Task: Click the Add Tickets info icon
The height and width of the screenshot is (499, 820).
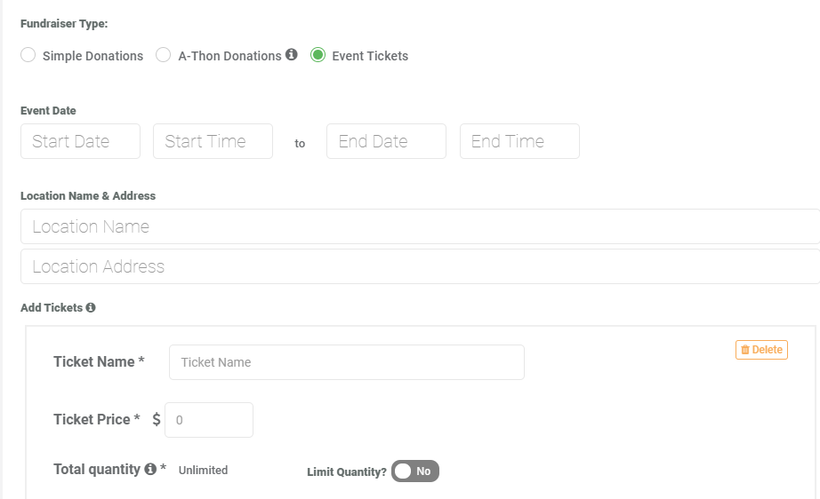Action: (91, 307)
